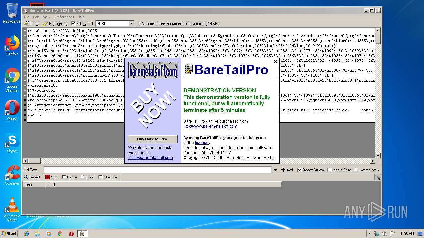This screenshot has width=424, height=238.
Task: Enable the Invert Match checkbox
Action: [x=356, y=170]
